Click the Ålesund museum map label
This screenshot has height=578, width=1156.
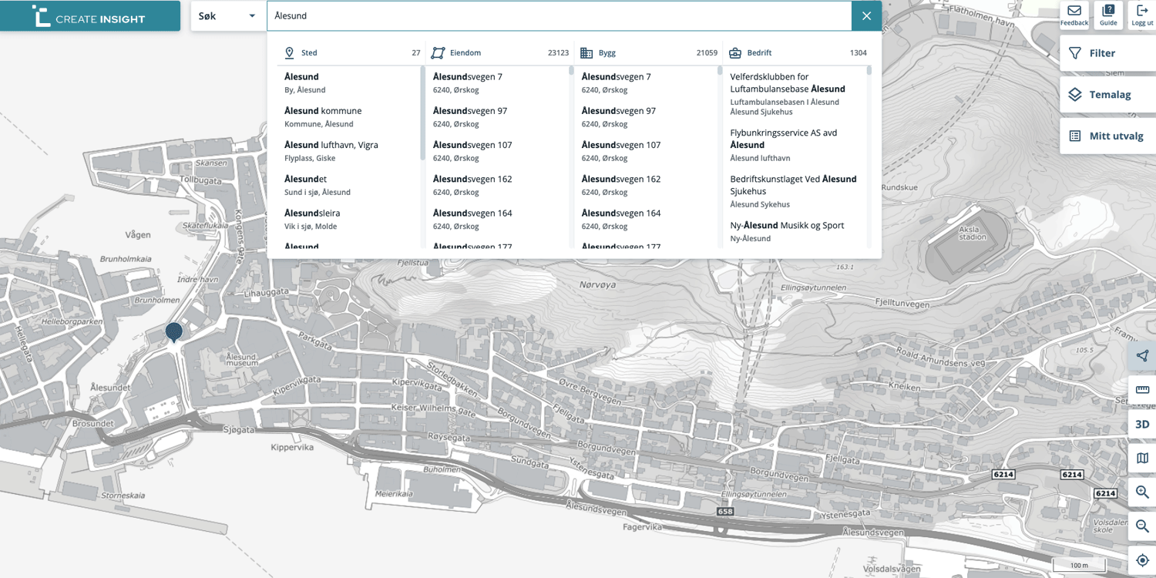pyautogui.click(x=241, y=360)
